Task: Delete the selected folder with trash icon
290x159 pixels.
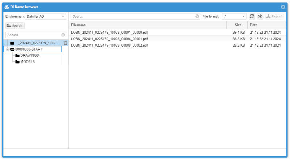Action: click(65, 43)
